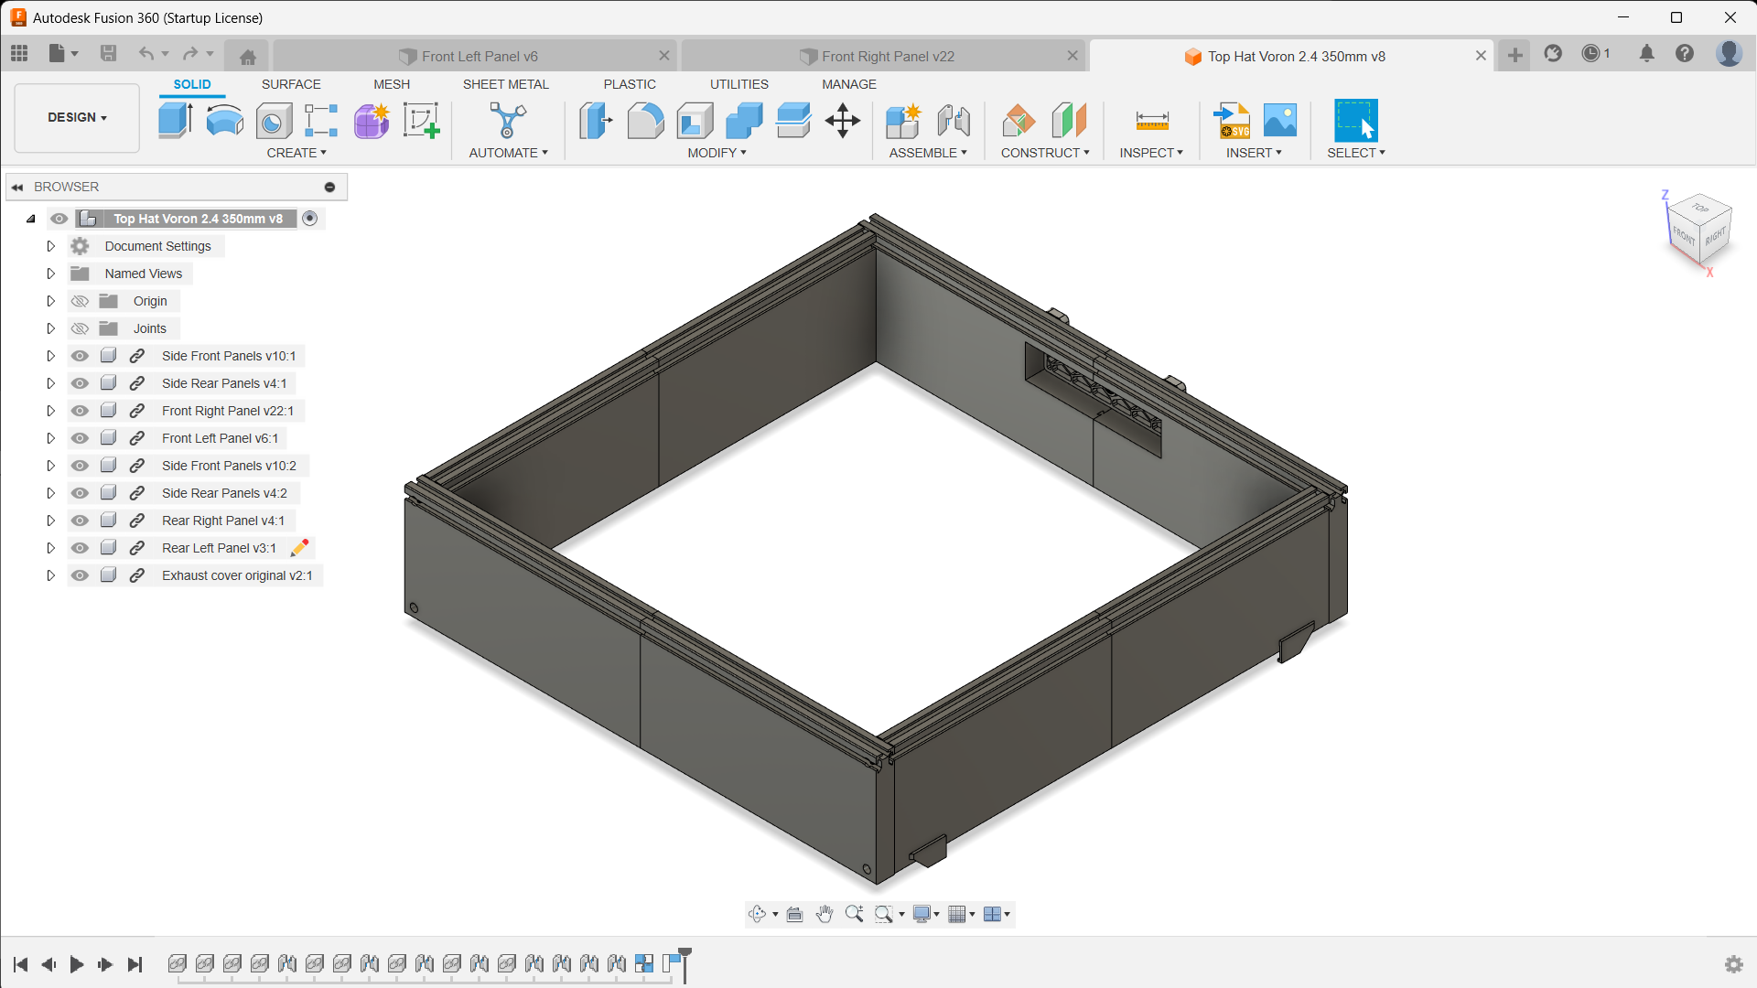Open the DESIGN workspace switcher
The height and width of the screenshot is (988, 1757).
tap(76, 117)
